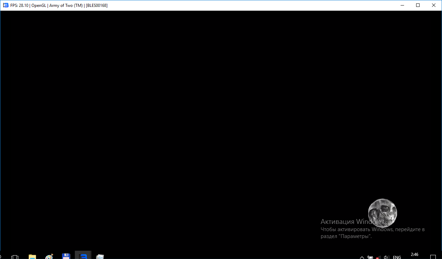442x259 pixels.
Task: Click the RPCS3 logo in the title bar
Action: (x=6, y=5)
